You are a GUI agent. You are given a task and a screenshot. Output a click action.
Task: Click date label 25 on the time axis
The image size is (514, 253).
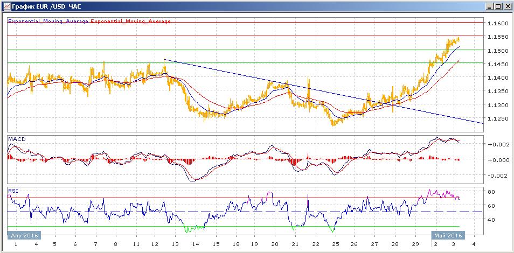click(x=335, y=244)
